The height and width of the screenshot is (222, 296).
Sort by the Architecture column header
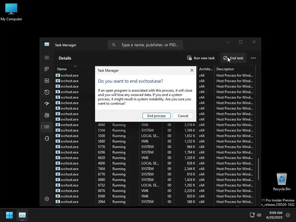(x=206, y=69)
